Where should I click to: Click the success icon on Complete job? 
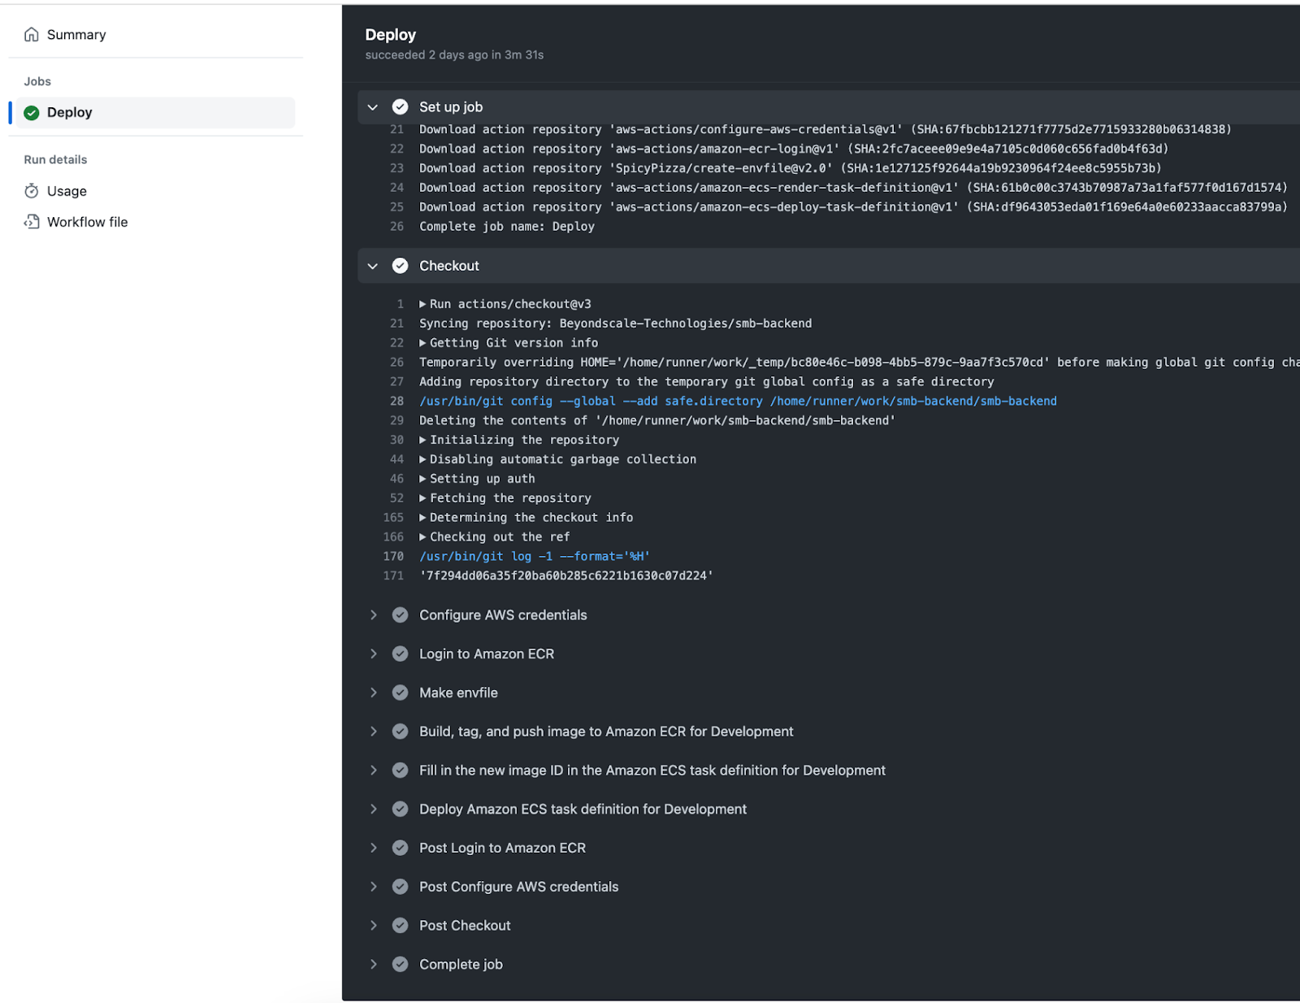point(400,964)
